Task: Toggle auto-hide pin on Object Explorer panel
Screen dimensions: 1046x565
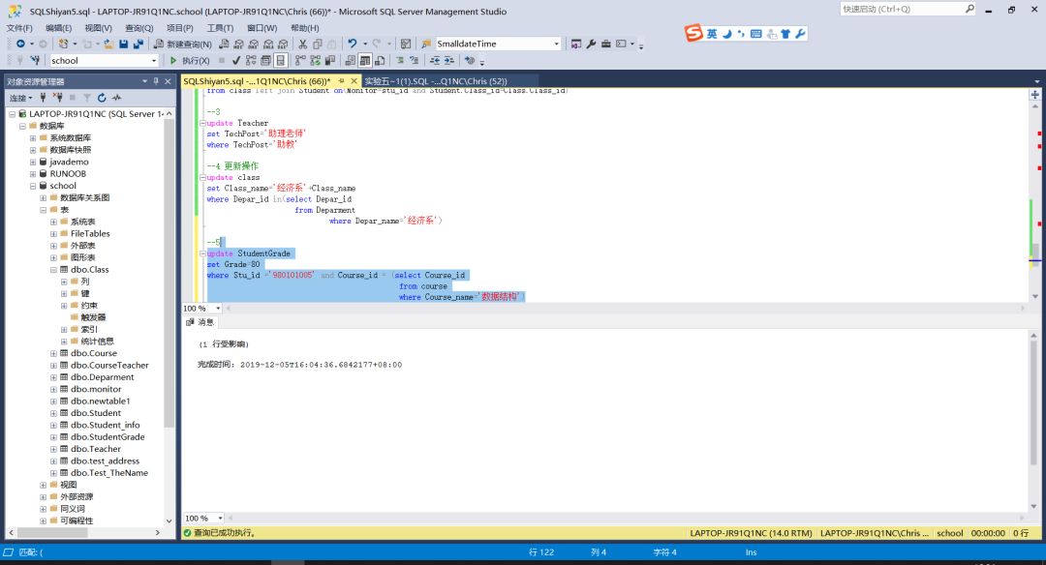Action: (x=156, y=81)
